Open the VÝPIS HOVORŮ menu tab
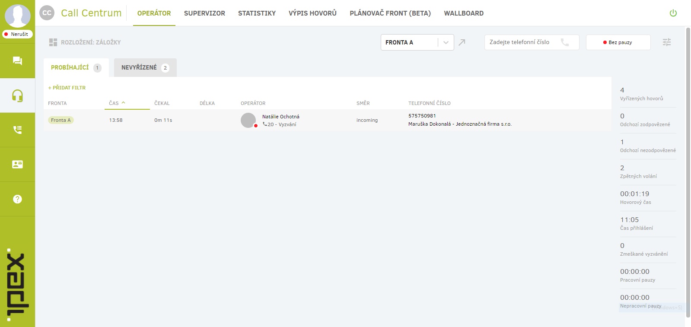The height and width of the screenshot is (327, 691). [x=312, y=13]
